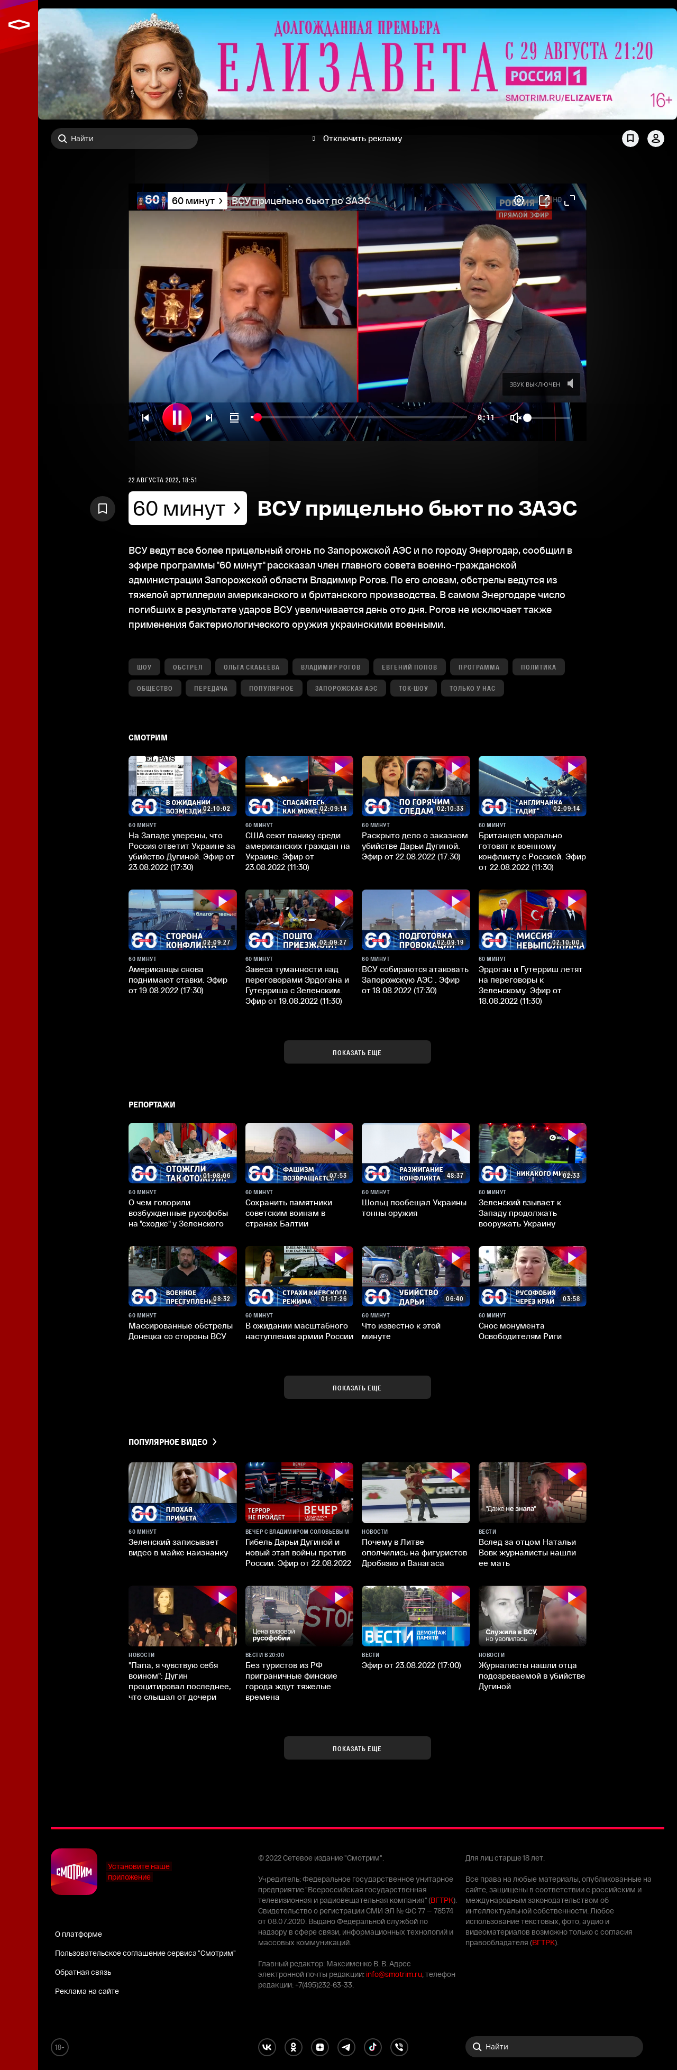Image resolution: width=677 pixels, height=2070 pixels.
Task: Open 'Русофобия через край' report thumbnail
Action: (532, 1276)
